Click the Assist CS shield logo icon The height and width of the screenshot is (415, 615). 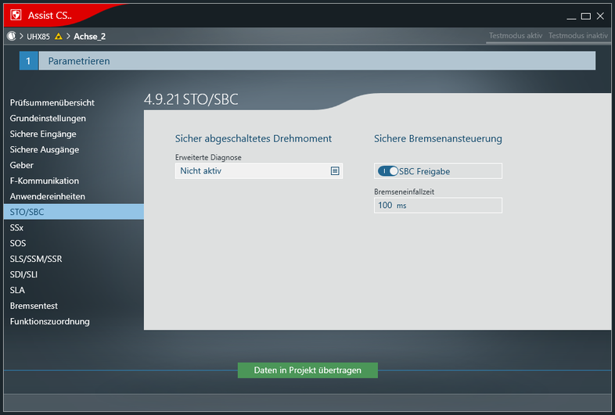tap(15, 15)
